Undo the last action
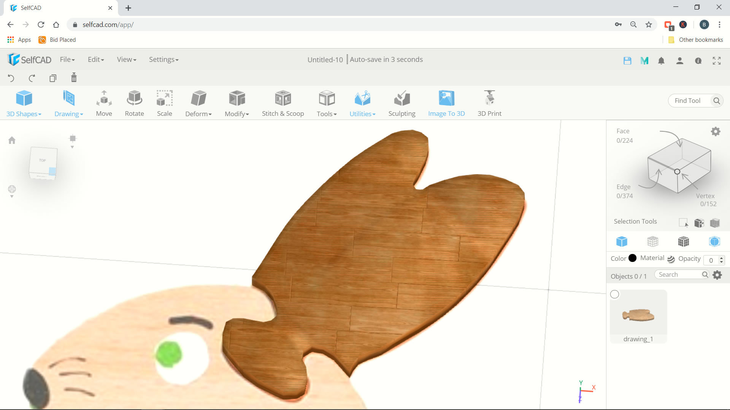The width and height of the screenshot is (730, 410). click(11, 78)
